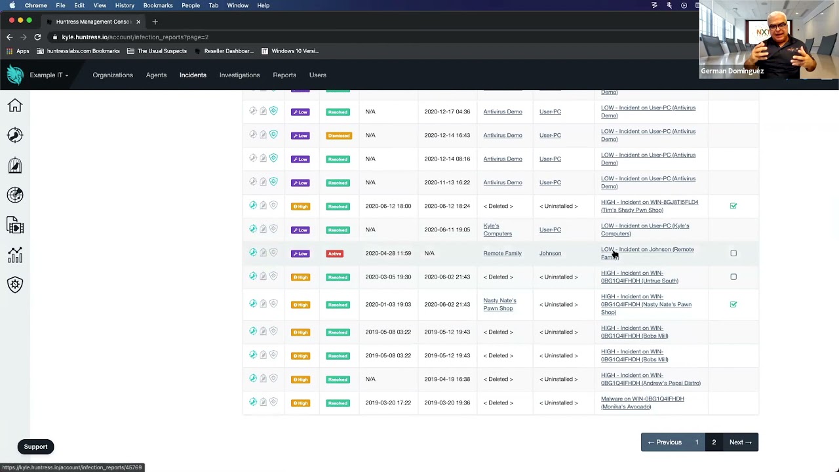
Task: Click the 2019-04-19 16:38 date cell
Action: pos(447,379)
